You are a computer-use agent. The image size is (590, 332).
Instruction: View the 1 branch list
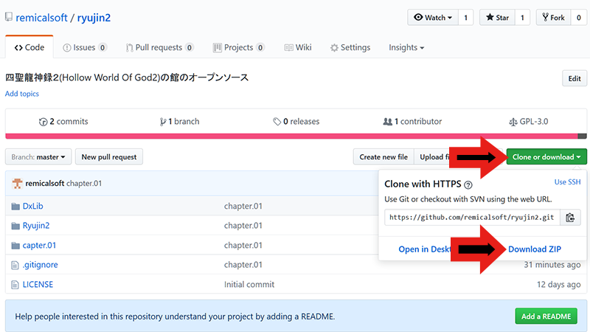(179, 121)
